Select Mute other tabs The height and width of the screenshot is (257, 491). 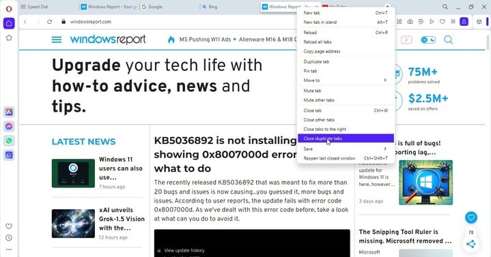click(346, 100)
